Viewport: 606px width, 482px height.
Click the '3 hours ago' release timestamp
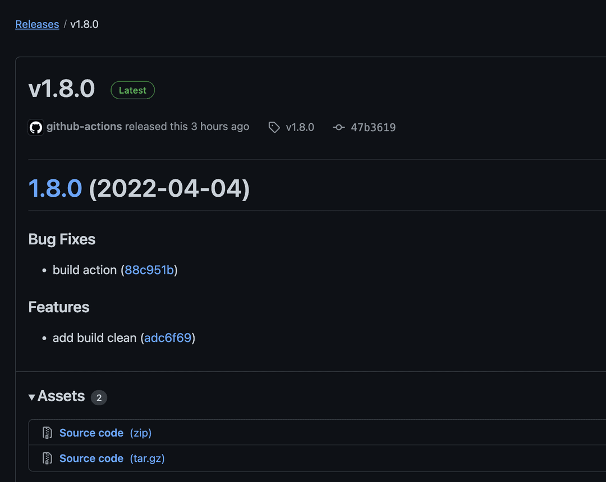[x=220, y=127]
